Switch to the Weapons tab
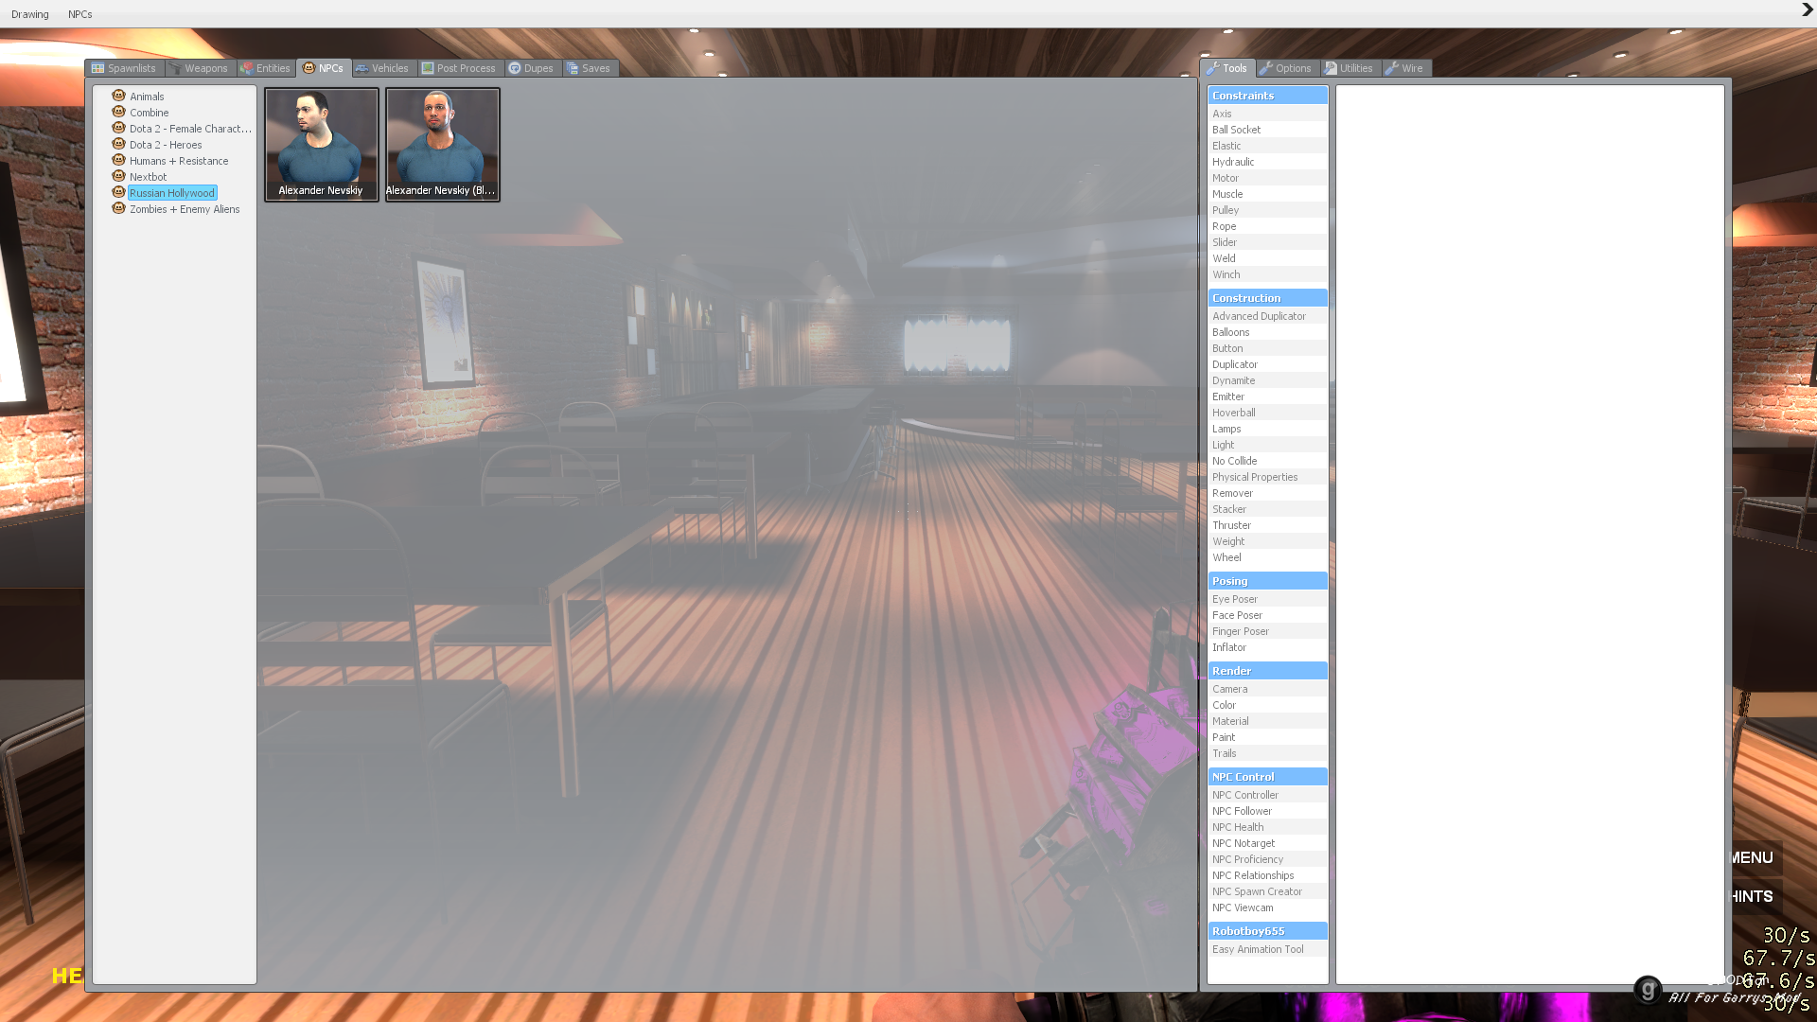The width and height of the screenshot is (1817, 1022). (199, 68)
